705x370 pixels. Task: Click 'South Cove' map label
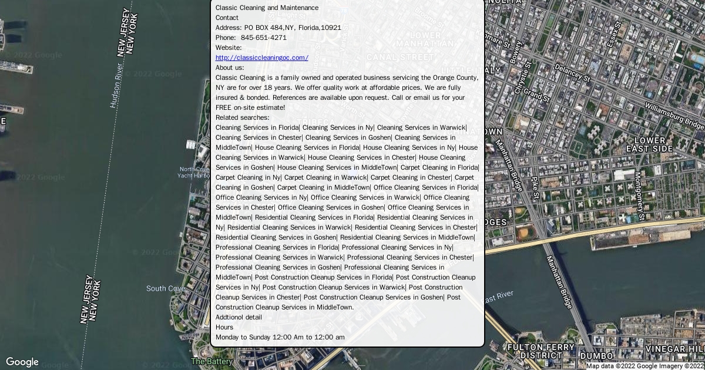[166, 288]
